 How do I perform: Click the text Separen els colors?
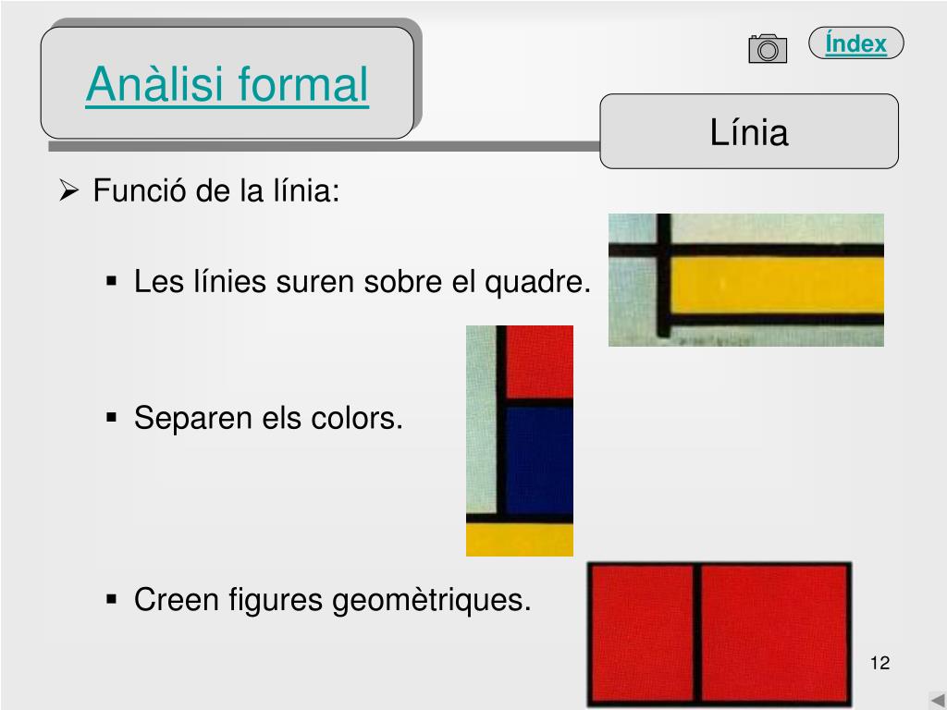(x=268, y=418)
